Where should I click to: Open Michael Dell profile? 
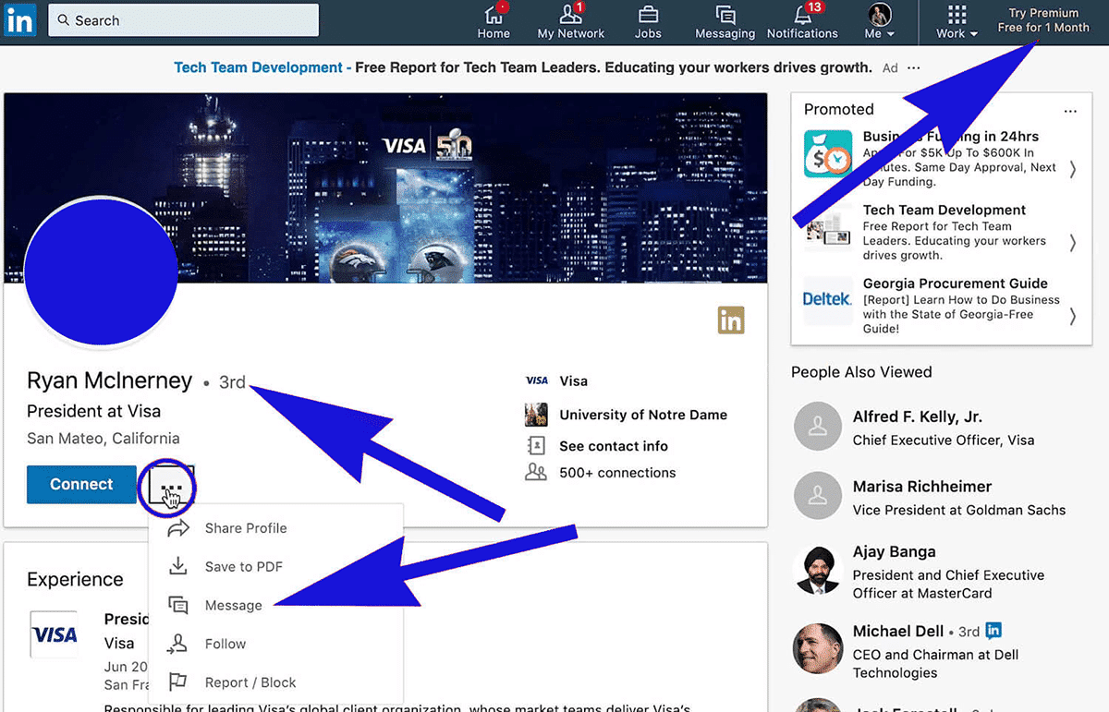click(898, 632)
